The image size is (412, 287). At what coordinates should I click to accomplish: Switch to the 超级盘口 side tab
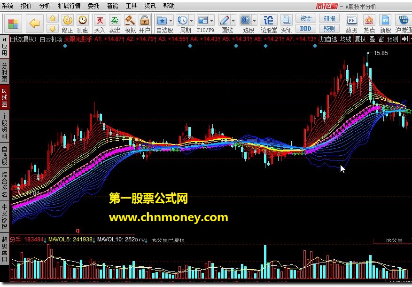[5, 249]
